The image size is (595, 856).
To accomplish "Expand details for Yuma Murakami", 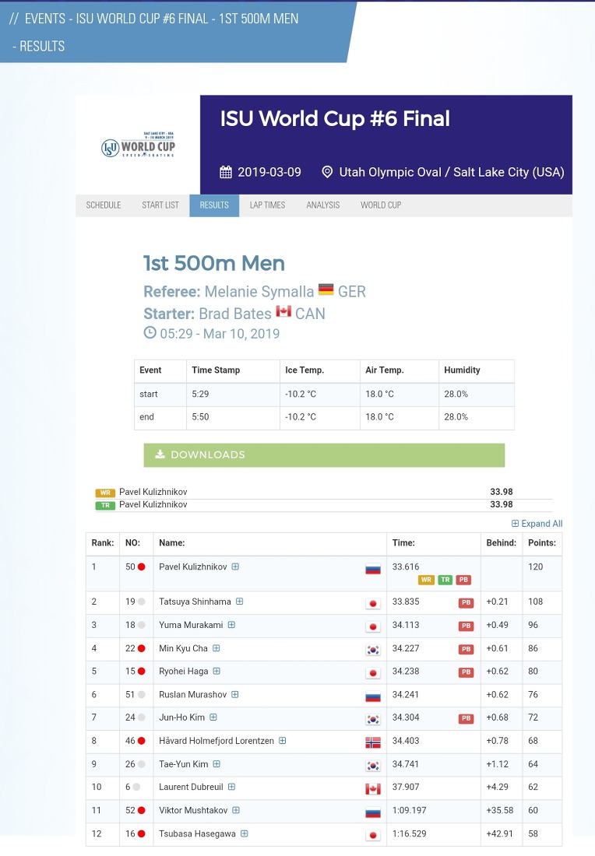I will click(231, 625).
